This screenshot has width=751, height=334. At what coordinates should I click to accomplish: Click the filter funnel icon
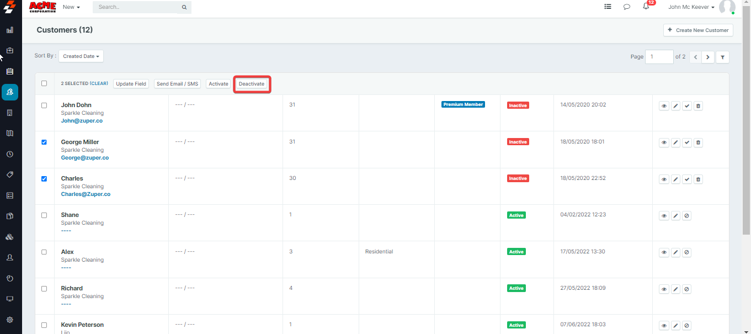tap(722, 57)
